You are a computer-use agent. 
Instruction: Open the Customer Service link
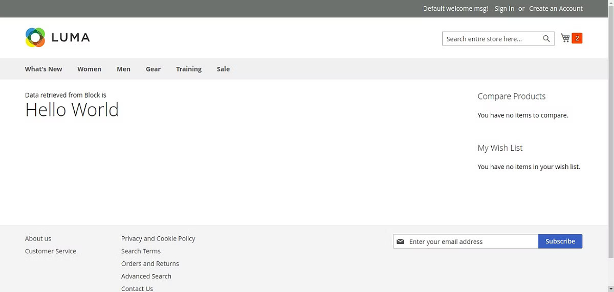51,251
